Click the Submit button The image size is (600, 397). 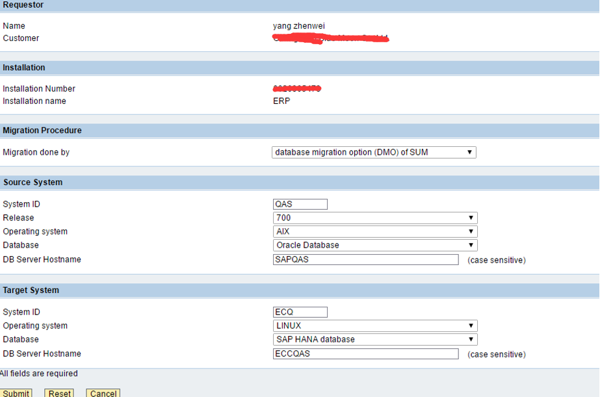pyautogui.click(x=16, y=393)
